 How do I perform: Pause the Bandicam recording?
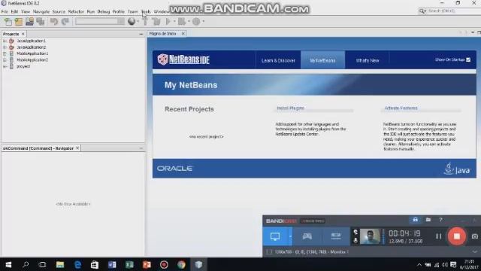pos(439,236)
